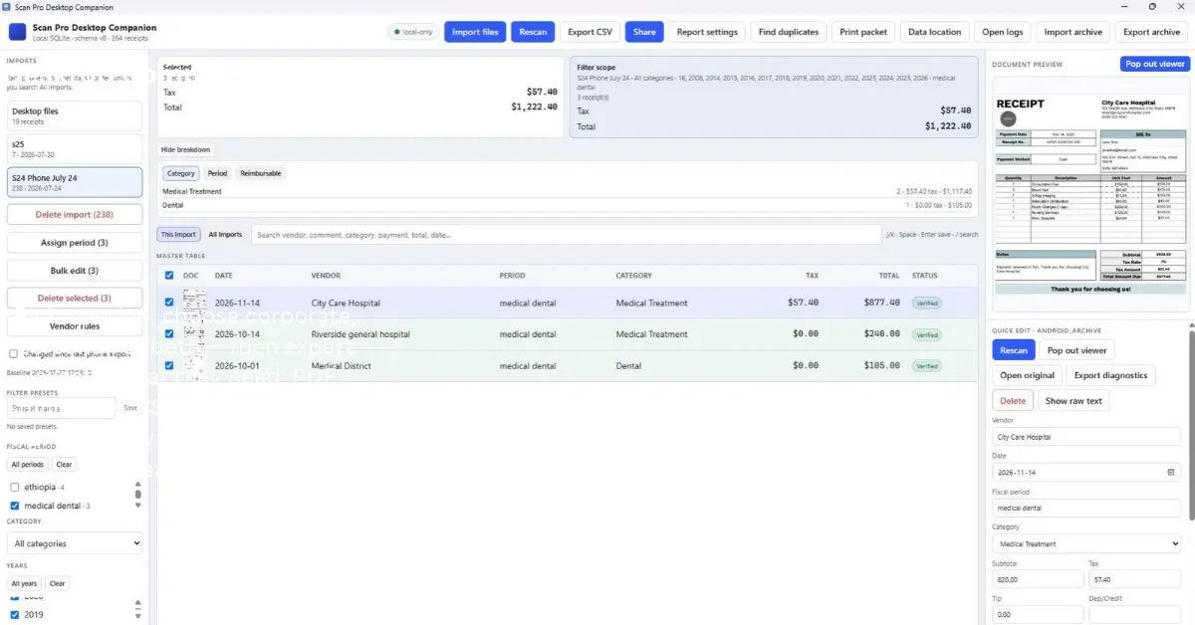The image size is (1195, 625).
Task: Select the S24 Phone July 24 import
Action: [x=75, y=182]
